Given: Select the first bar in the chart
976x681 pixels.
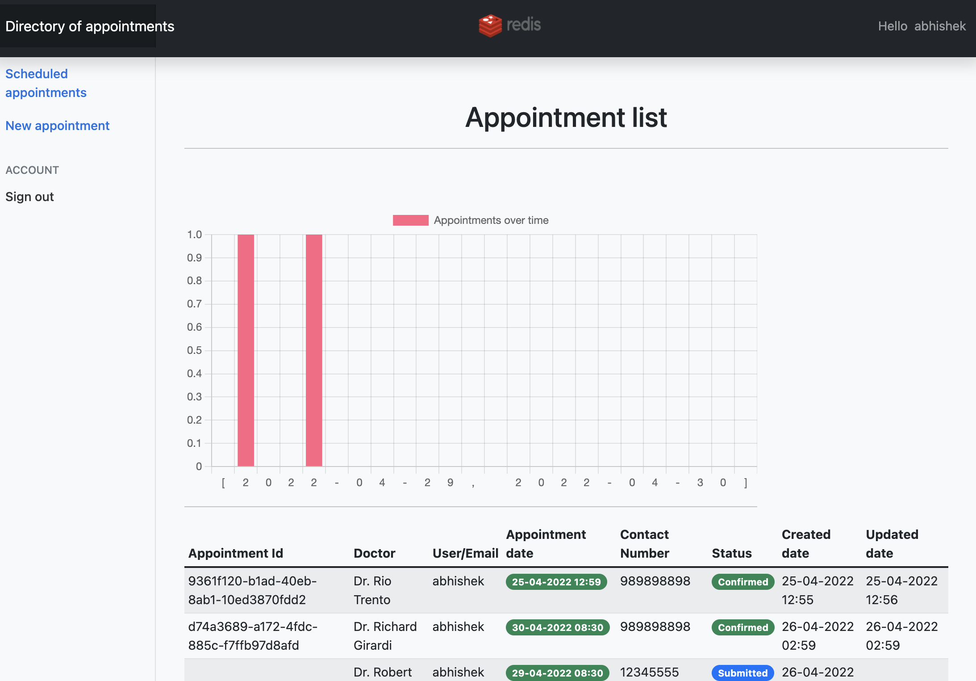Looking at the screenshot, I should (x=246, y=349).
